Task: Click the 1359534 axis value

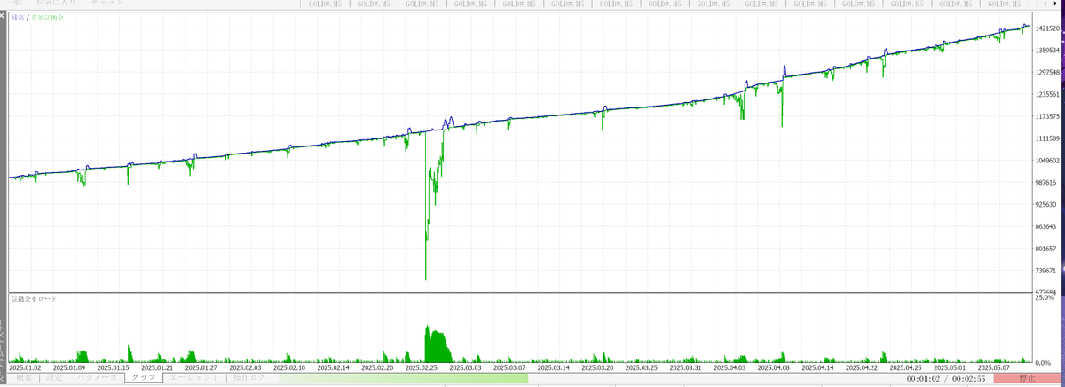Action: point(1049,51)
